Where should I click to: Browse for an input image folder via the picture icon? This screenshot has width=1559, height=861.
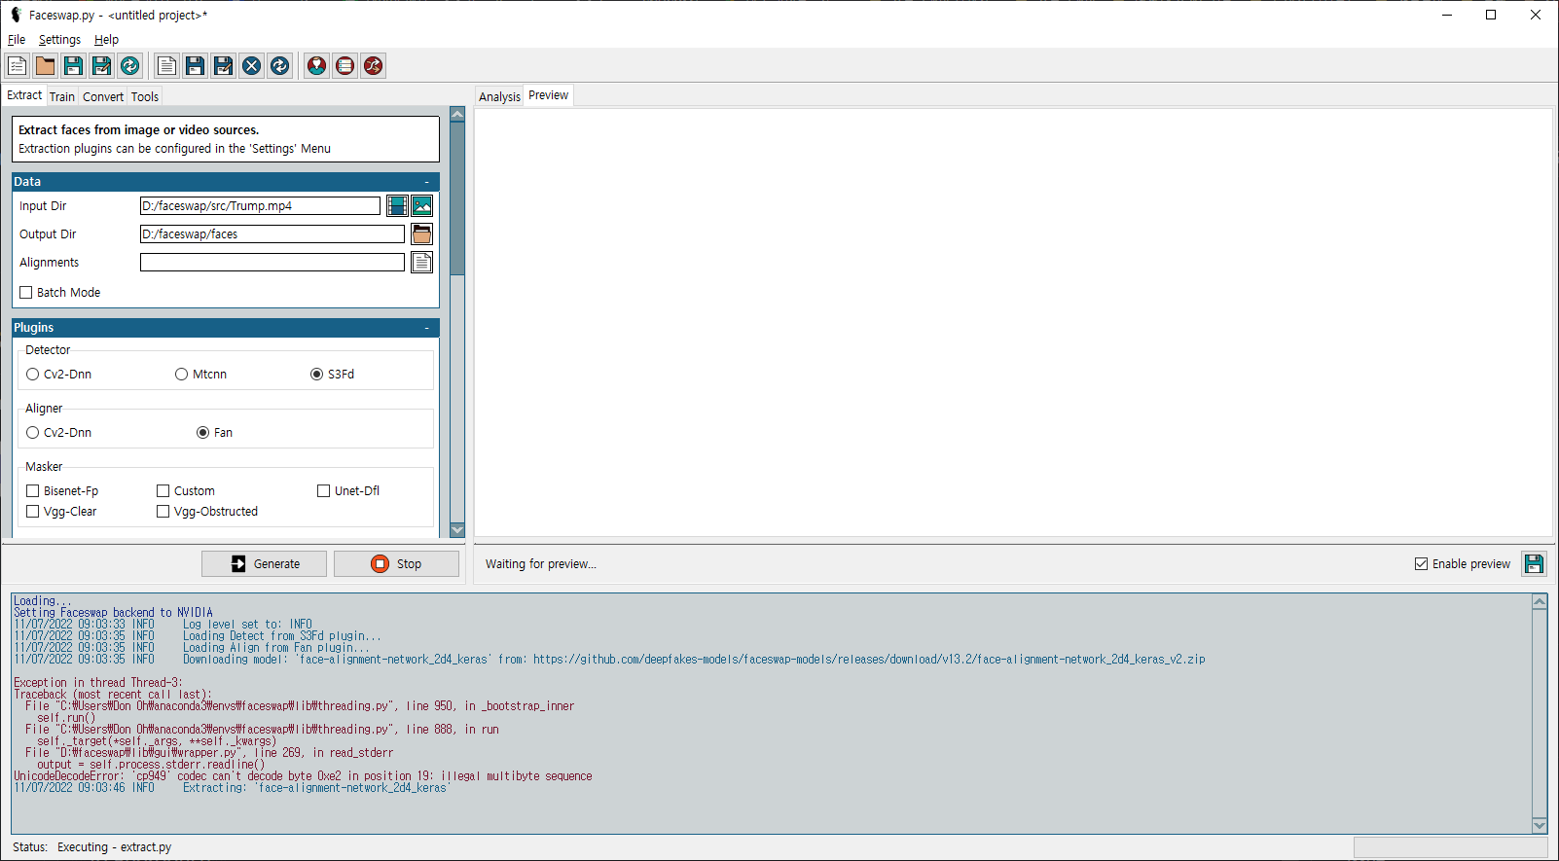421,205
